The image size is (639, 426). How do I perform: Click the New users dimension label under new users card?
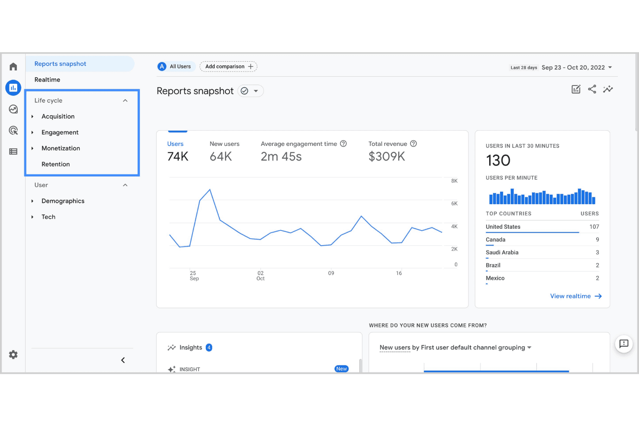pyautogui.click(x=395, y=347)
